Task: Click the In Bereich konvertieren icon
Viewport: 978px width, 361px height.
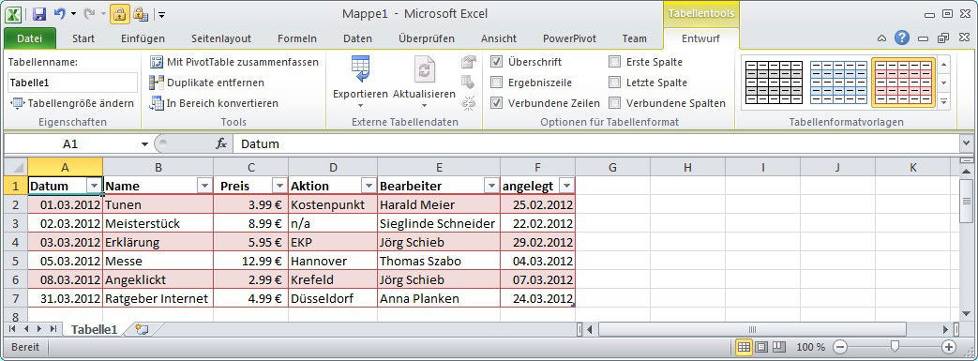Action: pos(157,103)
